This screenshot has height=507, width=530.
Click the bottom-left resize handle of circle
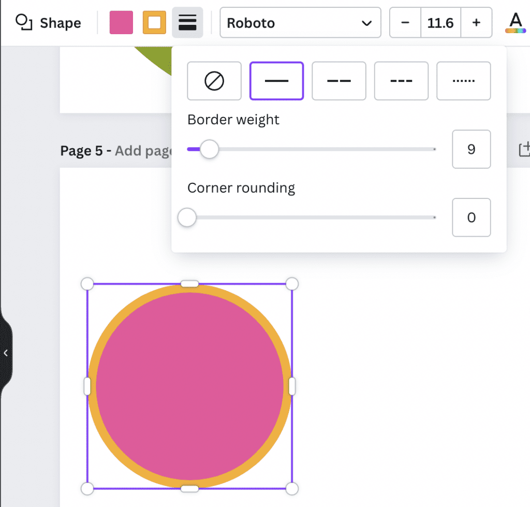87,489
